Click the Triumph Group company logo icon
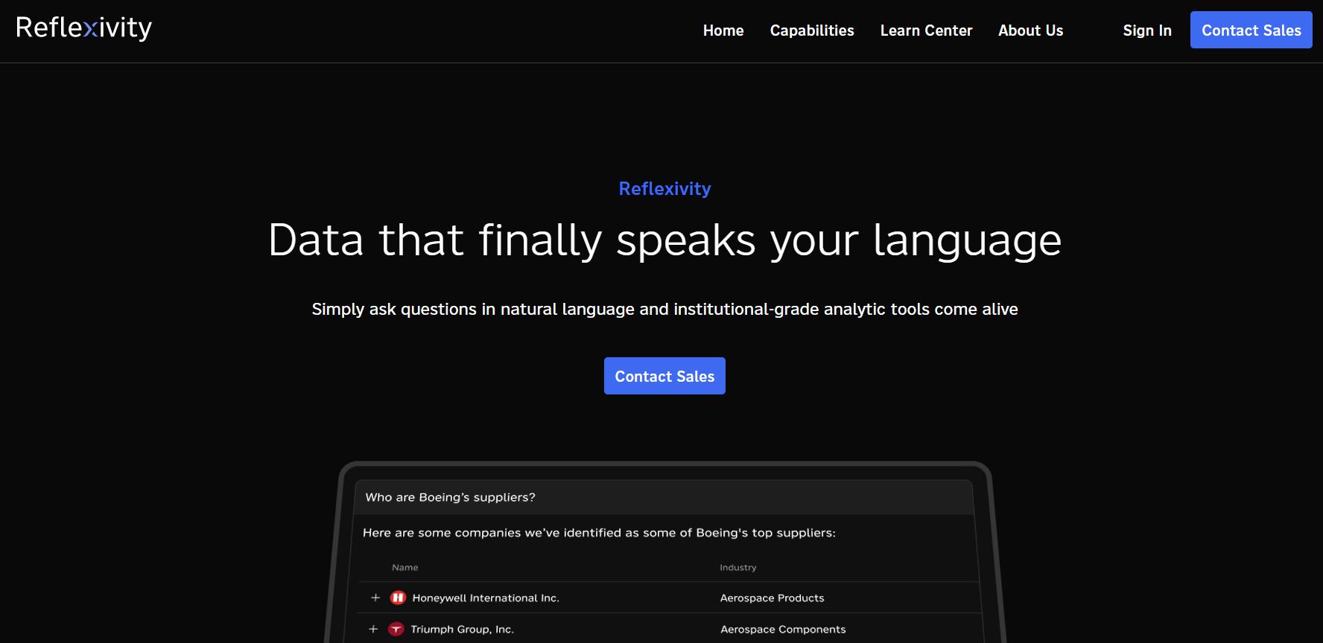This screenshot has height=643, width=1323. tap(396, 629)
